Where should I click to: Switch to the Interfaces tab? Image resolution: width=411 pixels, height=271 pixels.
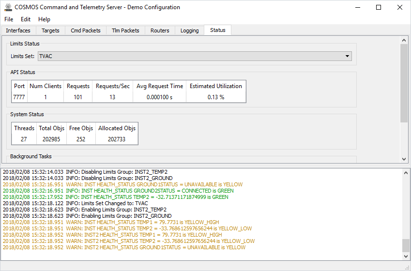click(x=18, y=30)
